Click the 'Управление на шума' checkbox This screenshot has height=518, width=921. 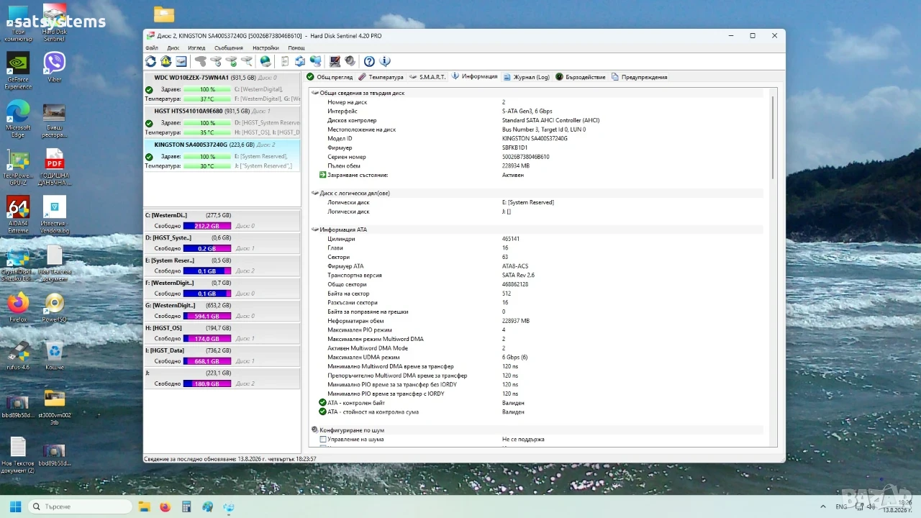pos(323,439)
